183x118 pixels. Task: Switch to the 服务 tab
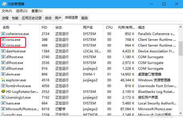tap(84, 18)
